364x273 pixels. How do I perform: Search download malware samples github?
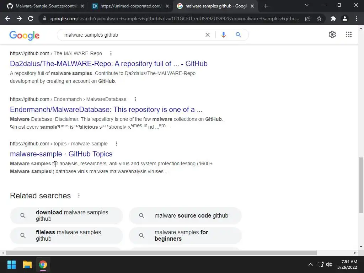[x=66, y=216]
